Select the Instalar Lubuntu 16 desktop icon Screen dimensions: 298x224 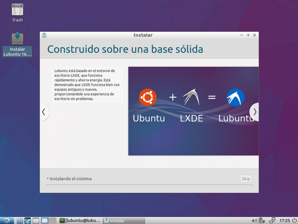pos(17,44)
